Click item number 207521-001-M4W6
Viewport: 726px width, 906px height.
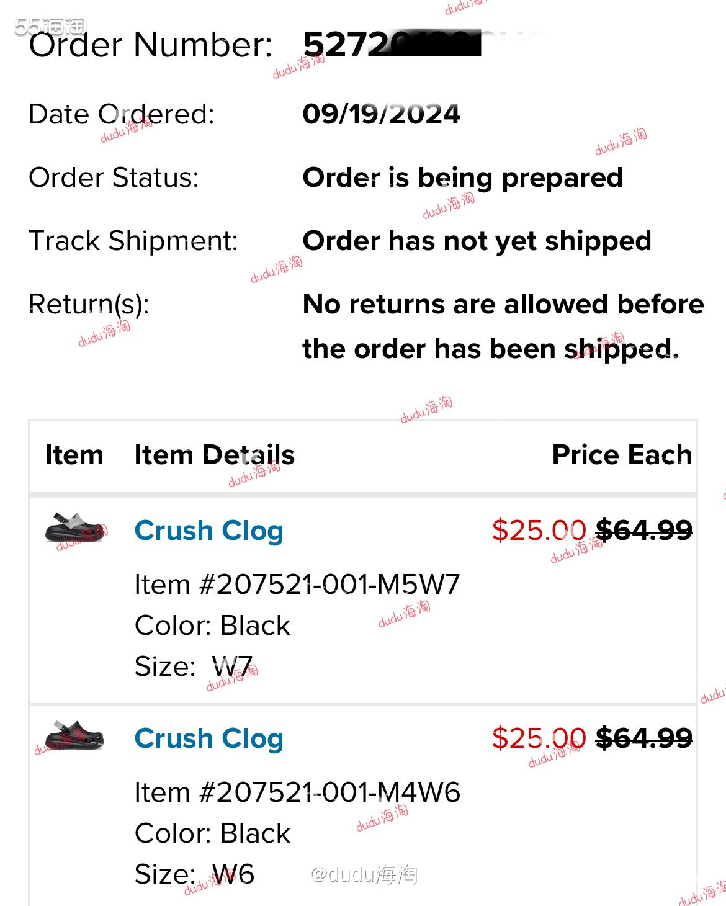pos(297,792)
